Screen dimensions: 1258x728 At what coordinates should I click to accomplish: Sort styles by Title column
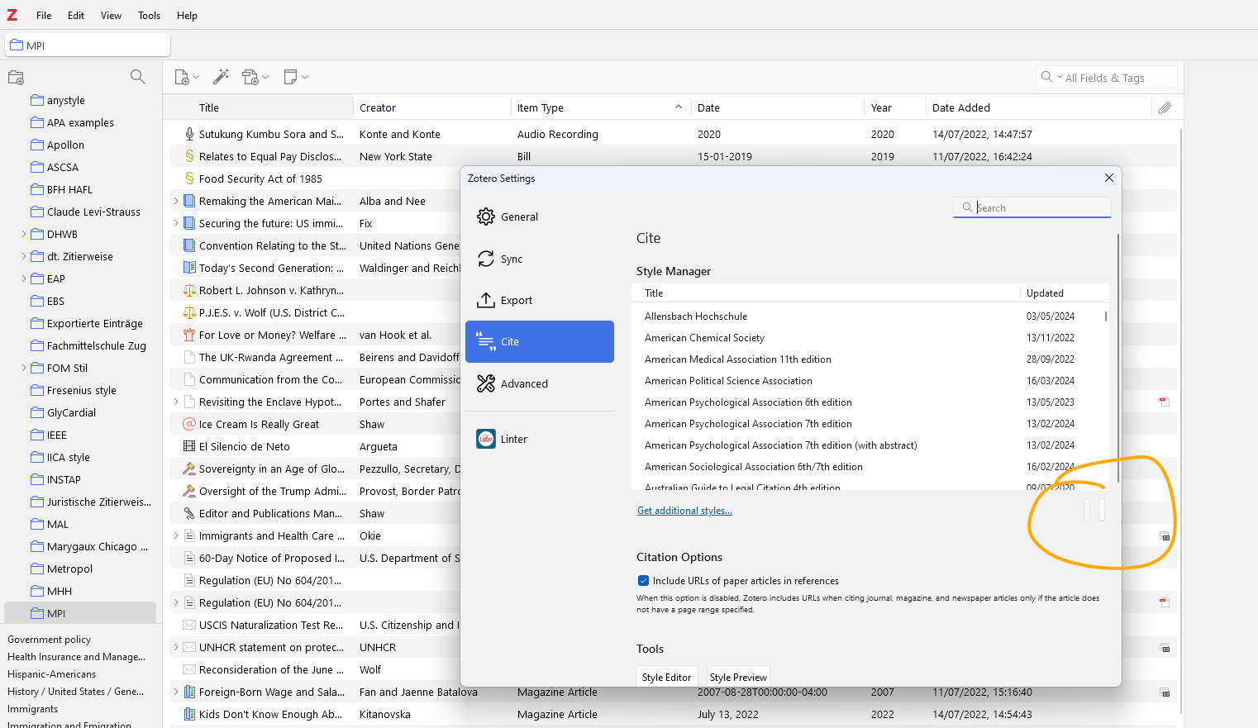pos(826,293)
